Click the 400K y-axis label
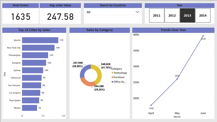 pyautogui.click(x=136, y=35)
